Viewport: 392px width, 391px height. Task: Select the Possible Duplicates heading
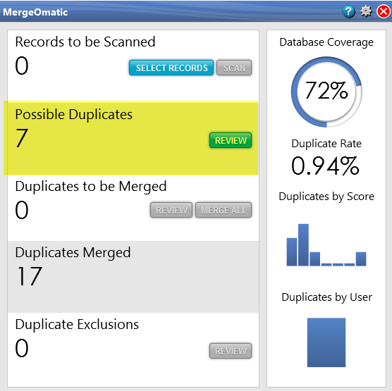pos(74,115)
